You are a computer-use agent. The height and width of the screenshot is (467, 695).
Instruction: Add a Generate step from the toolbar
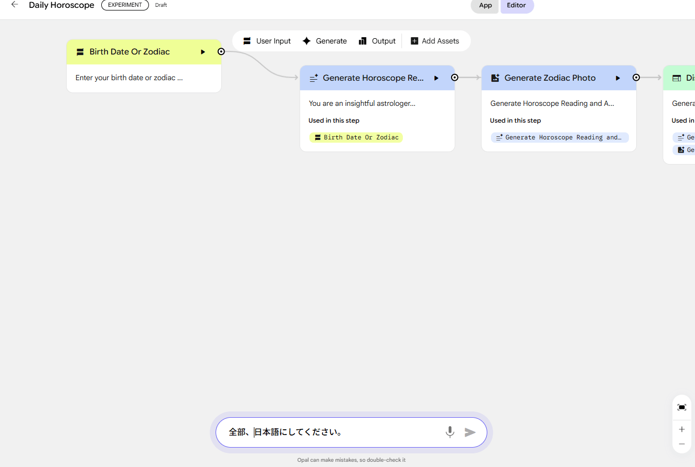[325, 41]
